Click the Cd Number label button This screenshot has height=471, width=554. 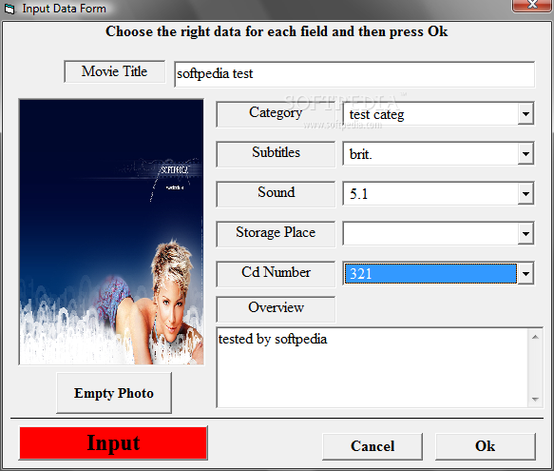[x=276, y=274]
